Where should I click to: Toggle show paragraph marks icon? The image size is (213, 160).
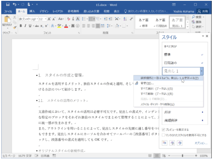point(131,19)
